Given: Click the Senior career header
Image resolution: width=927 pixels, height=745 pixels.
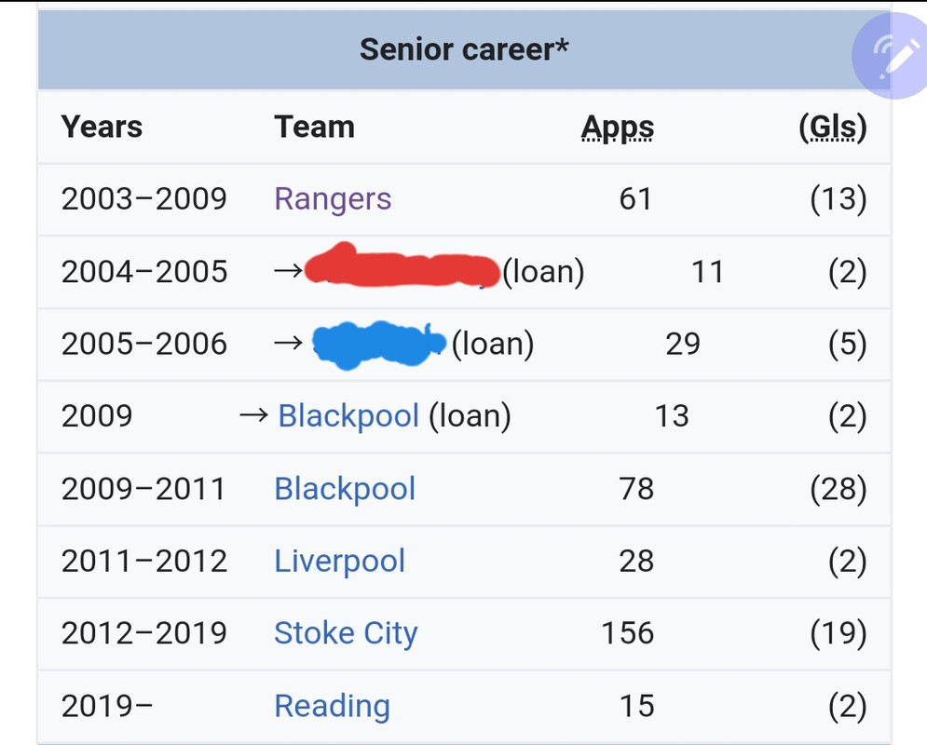Looking at the screenshot, I should pyautogui.click(x=463, y=48).
